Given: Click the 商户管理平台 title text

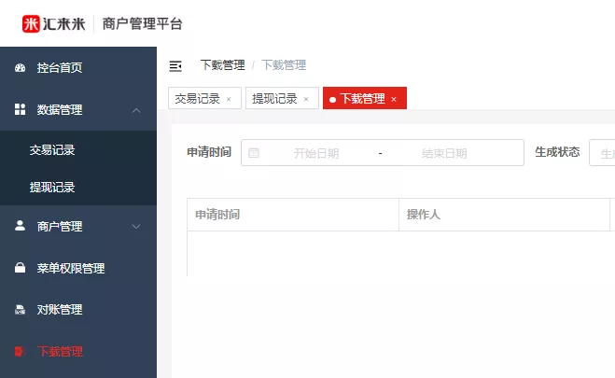Looking at the screenshot, I should [143, 24].
